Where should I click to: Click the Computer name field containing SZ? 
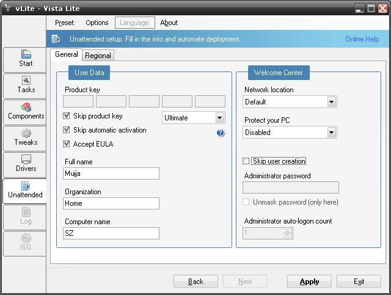click(x=111, y=233)
